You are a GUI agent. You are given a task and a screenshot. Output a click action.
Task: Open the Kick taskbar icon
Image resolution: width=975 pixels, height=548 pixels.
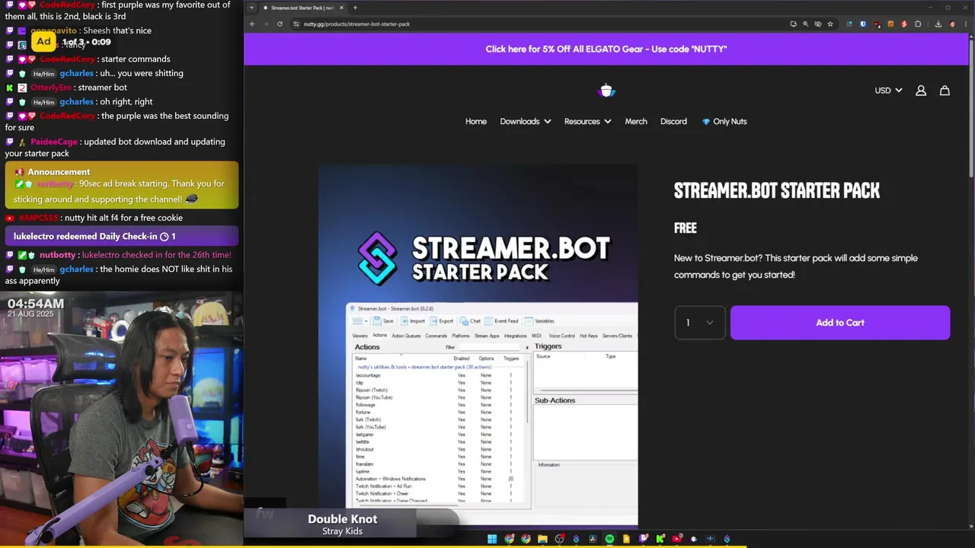[x=660, y=539]
